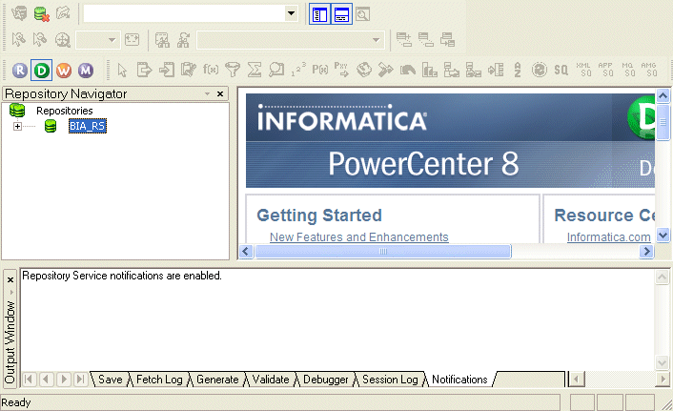Switch to the Debugger tab
This screenshot has width=673, height=411.
[326, 380]
